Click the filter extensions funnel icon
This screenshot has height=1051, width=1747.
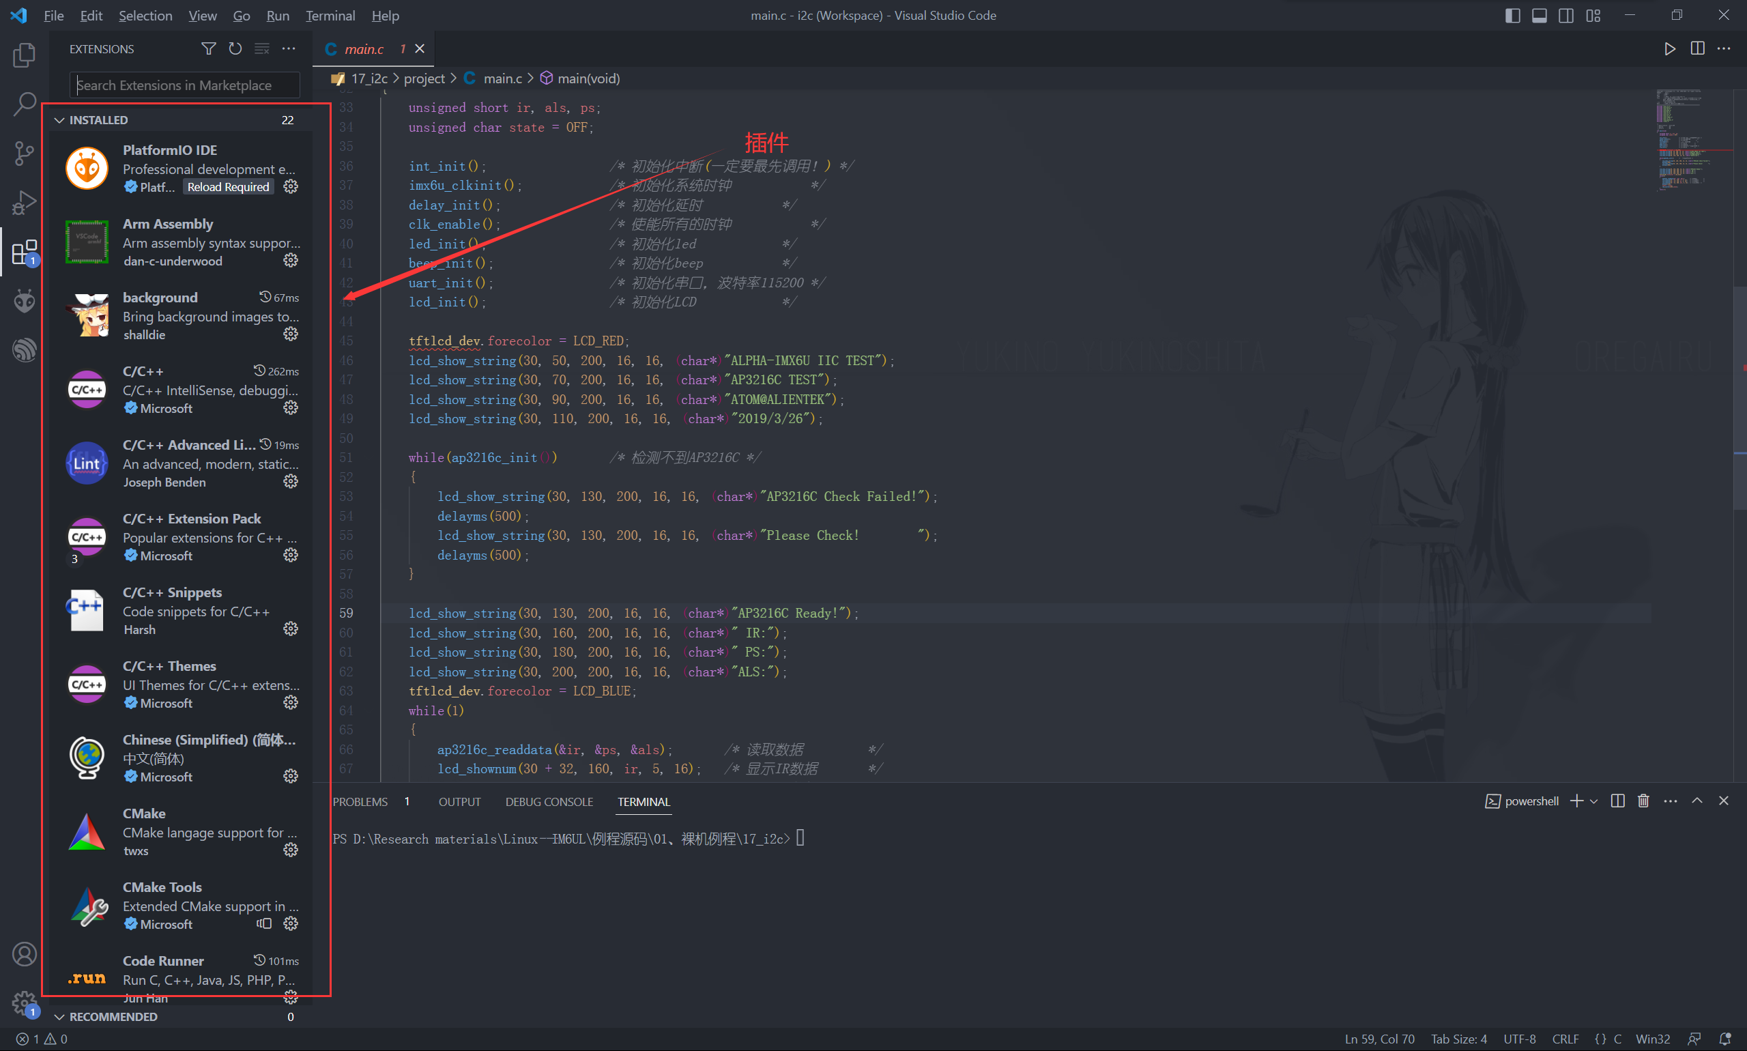click(208, 49)
